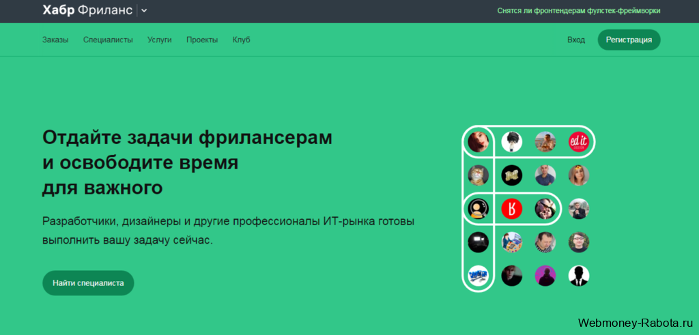The image size is (699, 335).
Task: Click the Найти специалиста button
Action: click(x=88, y=283)
